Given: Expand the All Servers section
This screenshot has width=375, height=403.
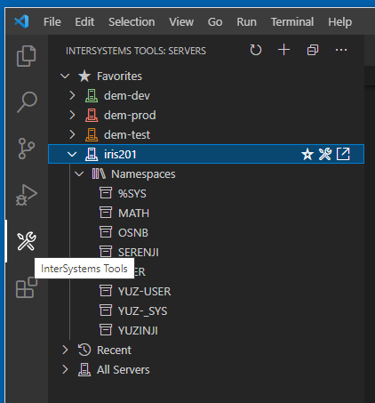Looking at the screenshot, I should click(65, 369).
